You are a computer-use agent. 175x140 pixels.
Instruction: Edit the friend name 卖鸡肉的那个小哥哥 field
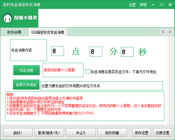[63, 70]
